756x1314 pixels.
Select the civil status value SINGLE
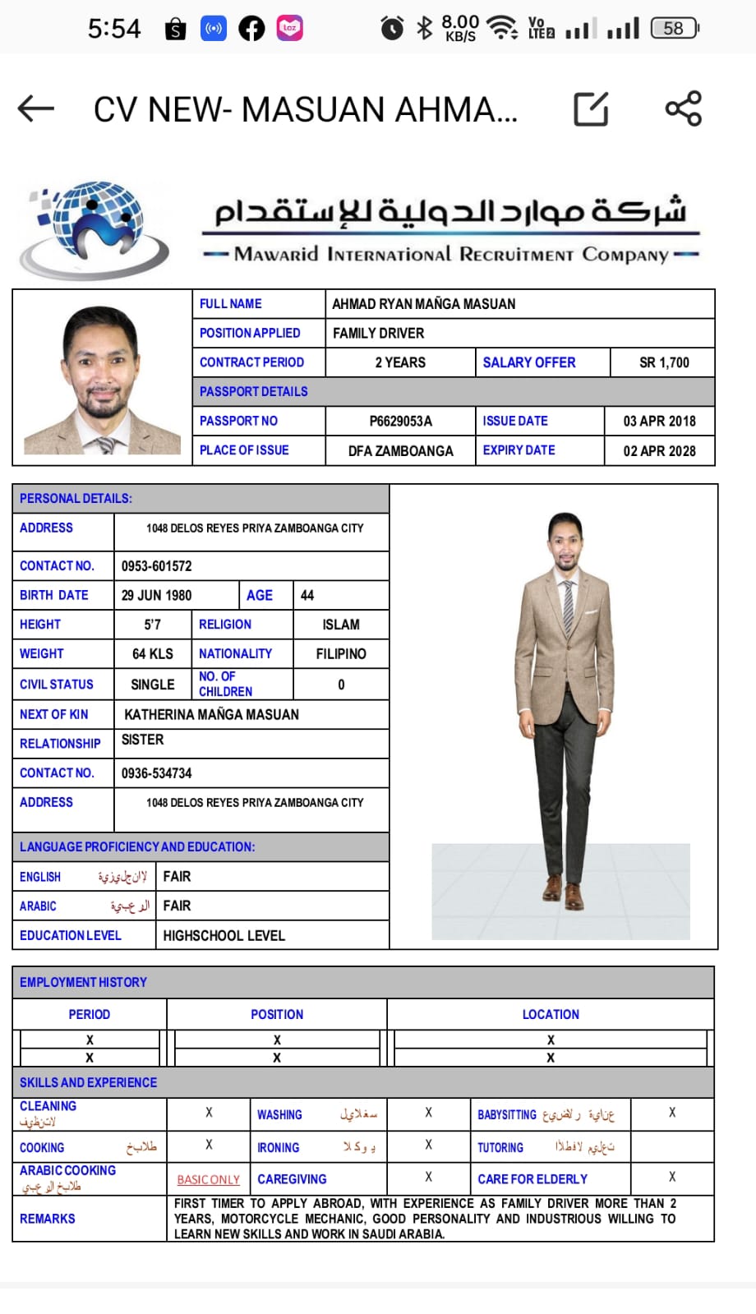(x=153, y=685)
